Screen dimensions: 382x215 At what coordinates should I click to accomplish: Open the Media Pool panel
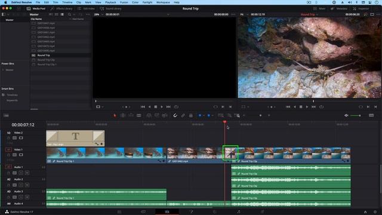tap(36, 8)
